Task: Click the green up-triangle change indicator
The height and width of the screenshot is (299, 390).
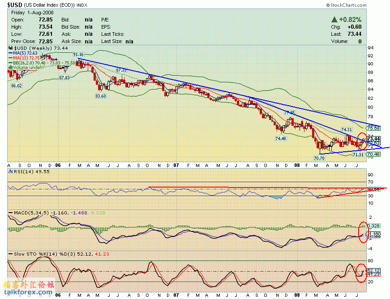Action: pyautogui.click(x=334, y=20)
